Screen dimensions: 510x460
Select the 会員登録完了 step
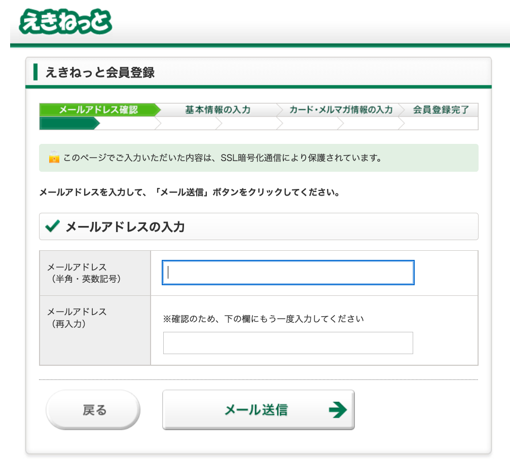(441, 110)
